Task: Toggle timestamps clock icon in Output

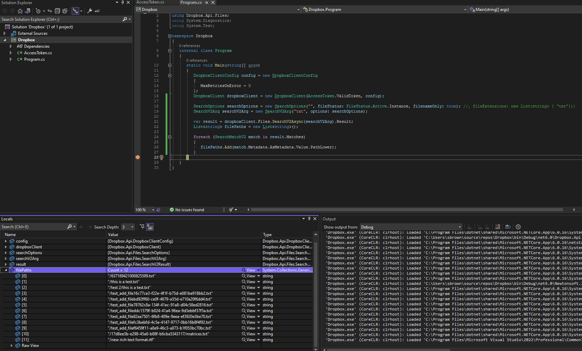Action: [x=518, y=227]
